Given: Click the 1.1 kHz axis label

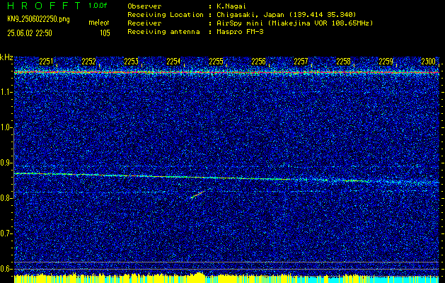Looking at the screenshot, I should click(x=6, y=92).
